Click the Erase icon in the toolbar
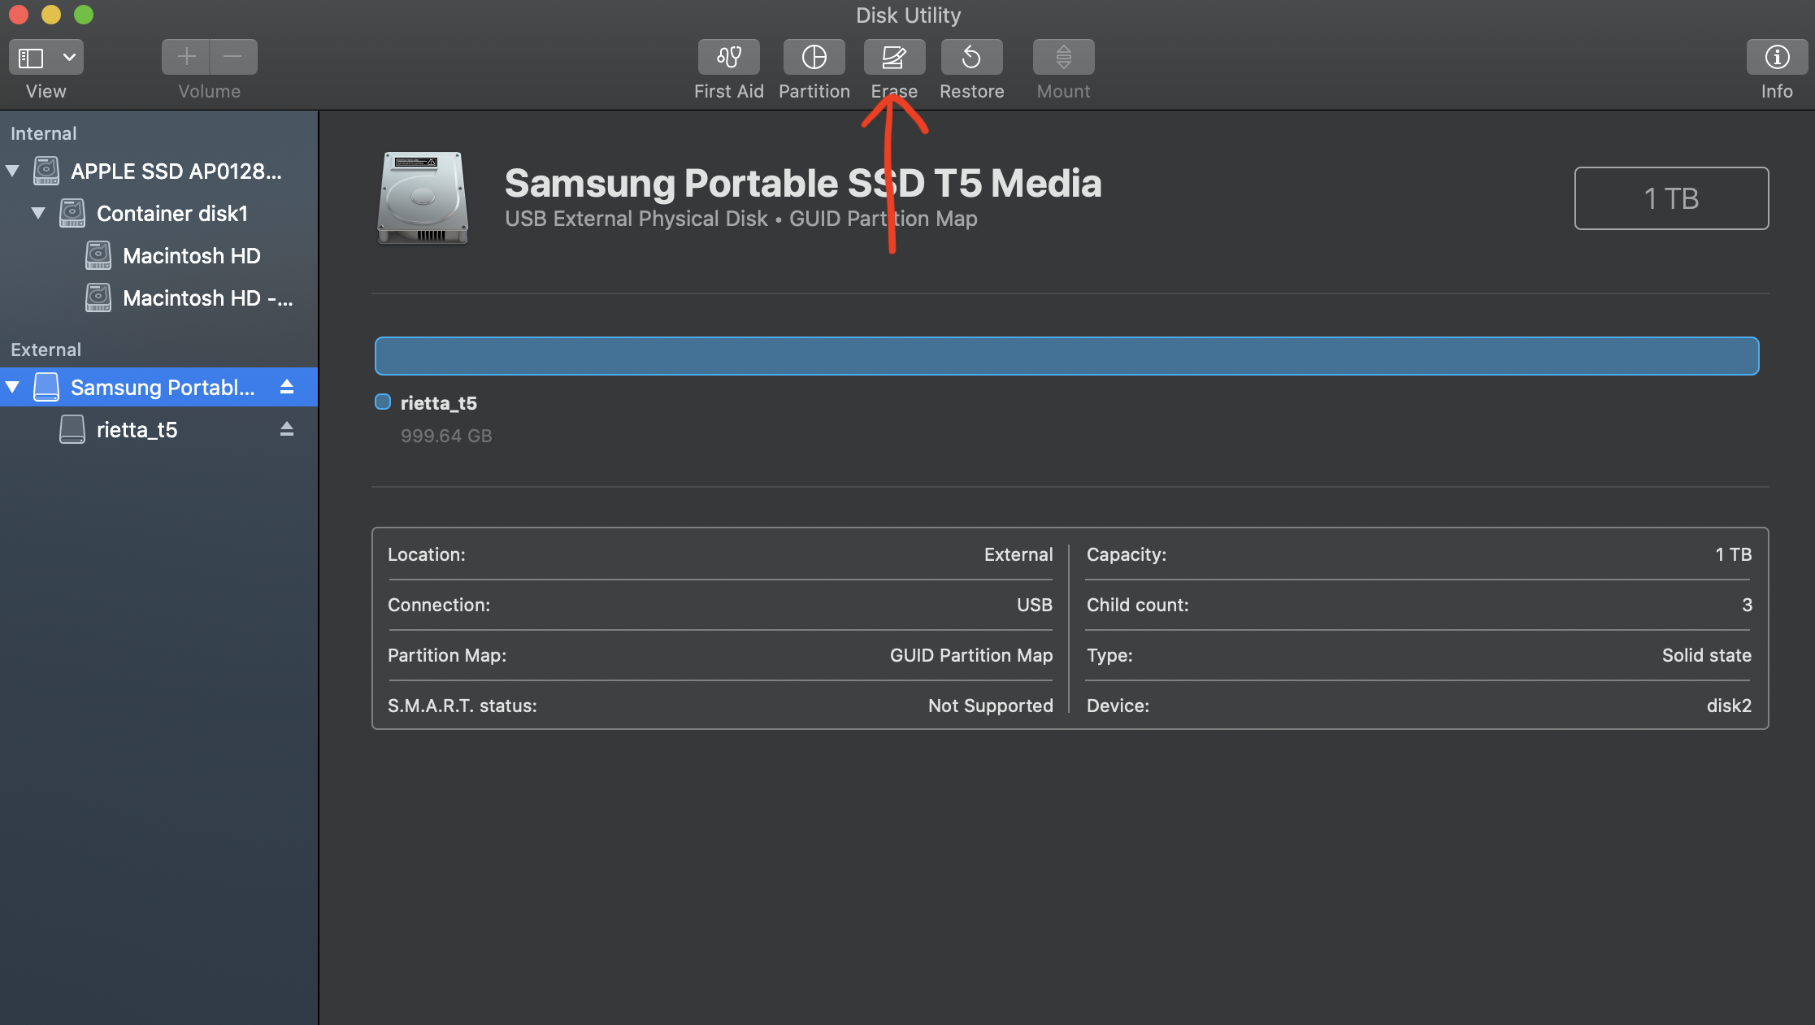The image size is (1815, 1025). click(894, 57)
